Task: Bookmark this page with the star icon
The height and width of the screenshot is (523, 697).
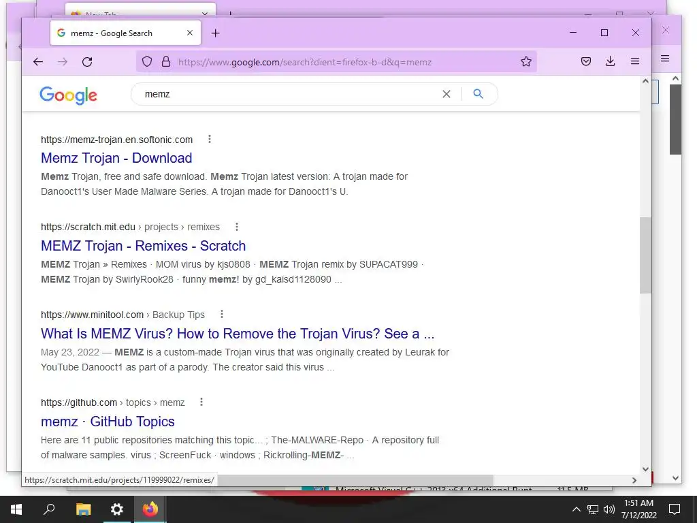Action: tap(526, 61)
